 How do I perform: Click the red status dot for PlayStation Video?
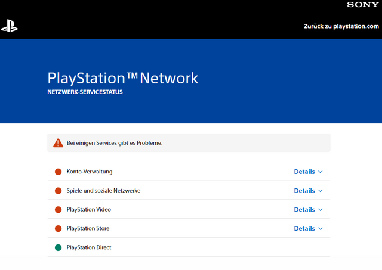click(58, 210)
